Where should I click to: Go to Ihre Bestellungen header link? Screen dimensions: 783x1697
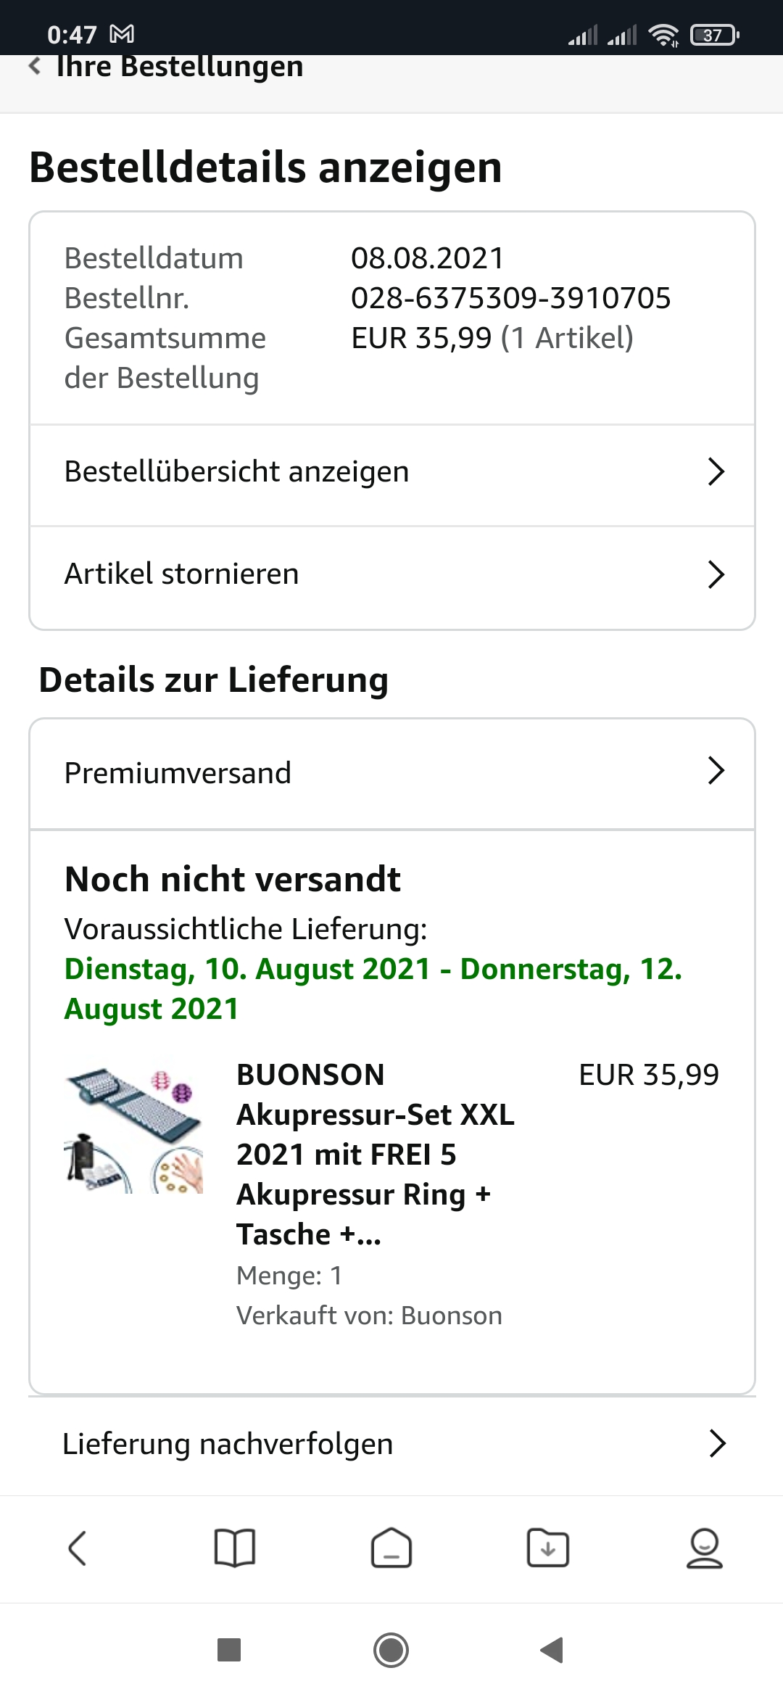(x=180, y=67)
